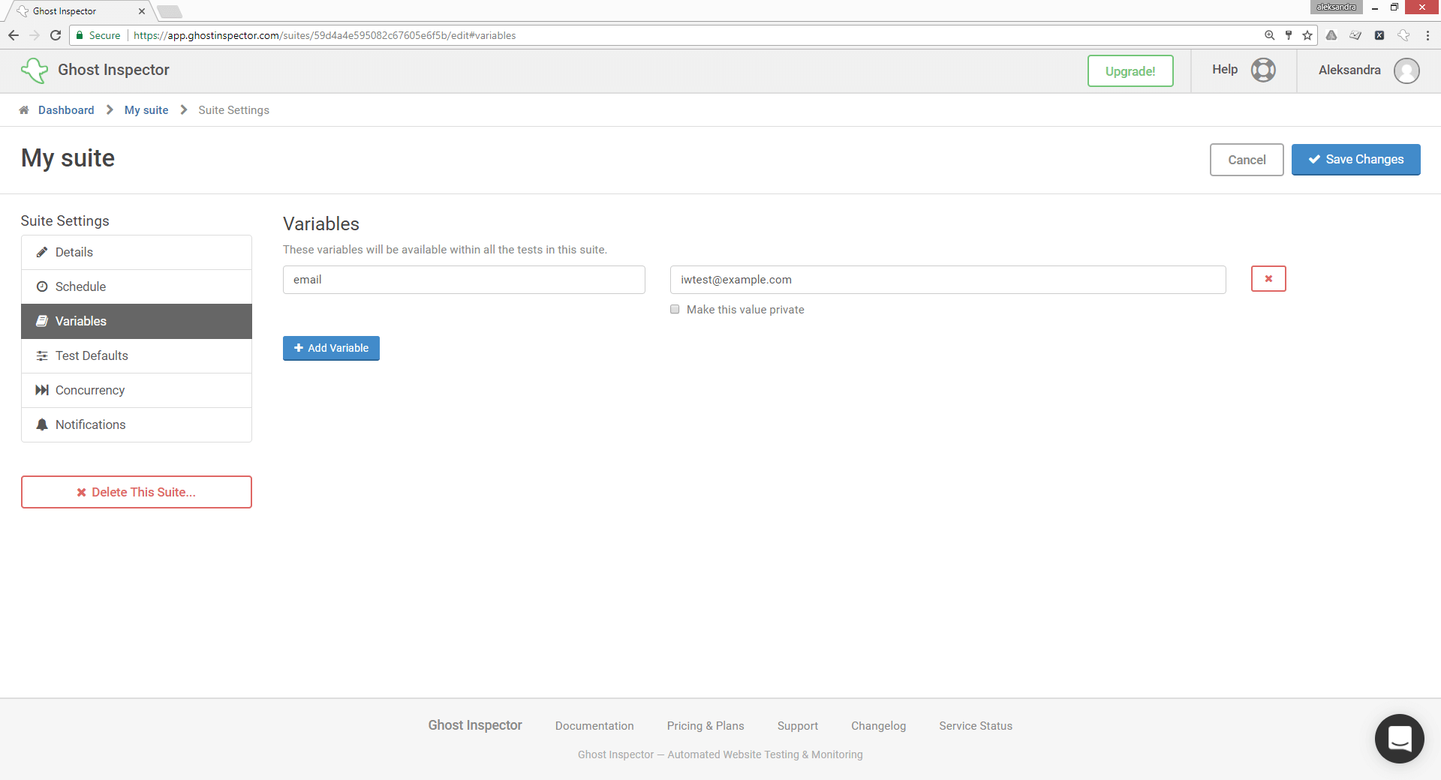Click the clock icon beside Schedule
Viewport: 1441px width, 780px height.
click(42, 286)
